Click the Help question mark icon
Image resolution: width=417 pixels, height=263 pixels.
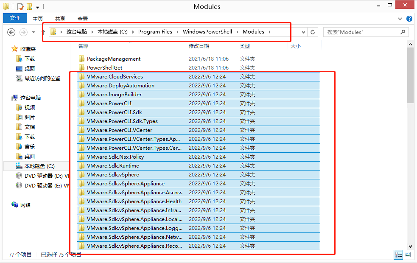tap(409, 18)
